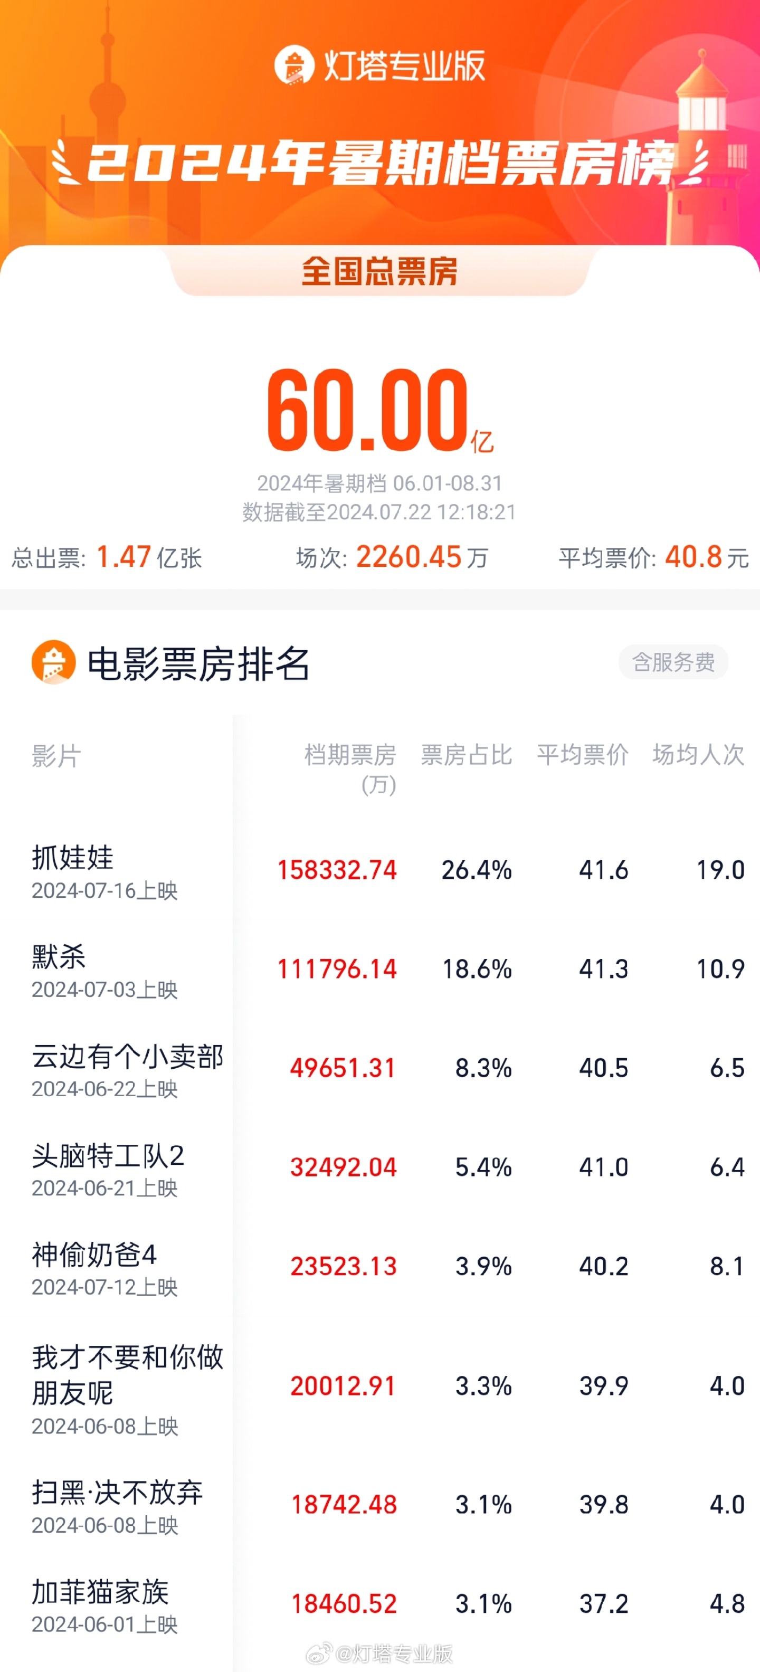Click the 60.00亿 total box office figure
This screenshot has width=760, height=1672.
(381, 410)
